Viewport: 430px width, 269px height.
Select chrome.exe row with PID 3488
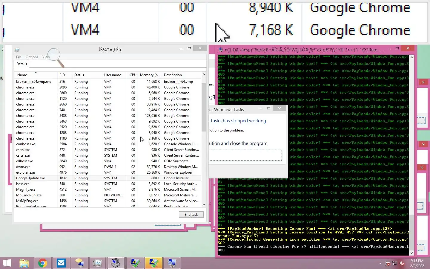pyautogui.click(x=107, y=116)
